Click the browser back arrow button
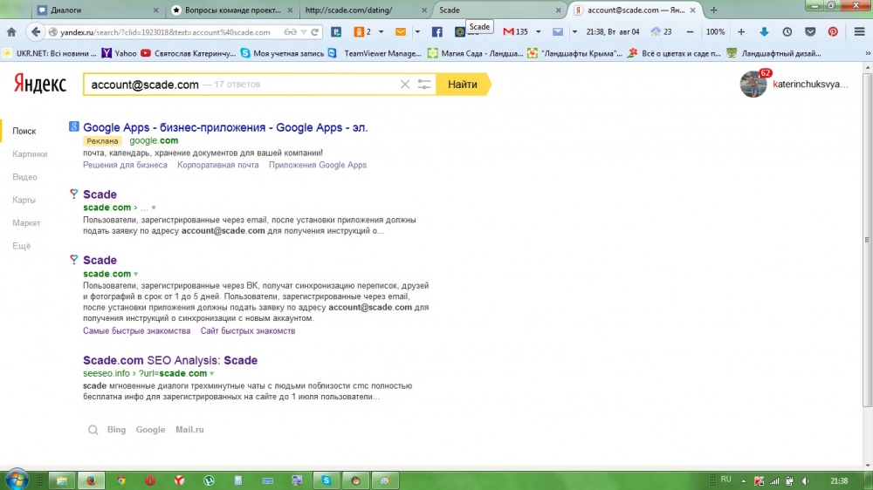 tap(36, 32)
